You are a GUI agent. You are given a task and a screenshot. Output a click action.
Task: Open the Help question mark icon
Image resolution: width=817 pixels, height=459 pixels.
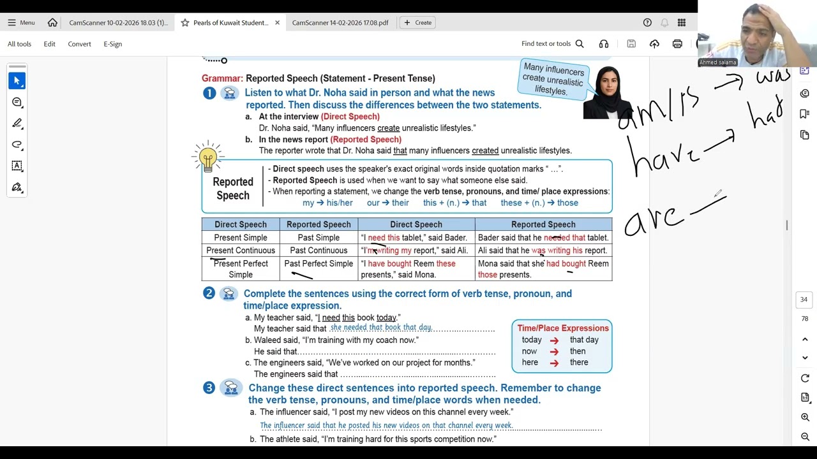(x=647, y=22)
